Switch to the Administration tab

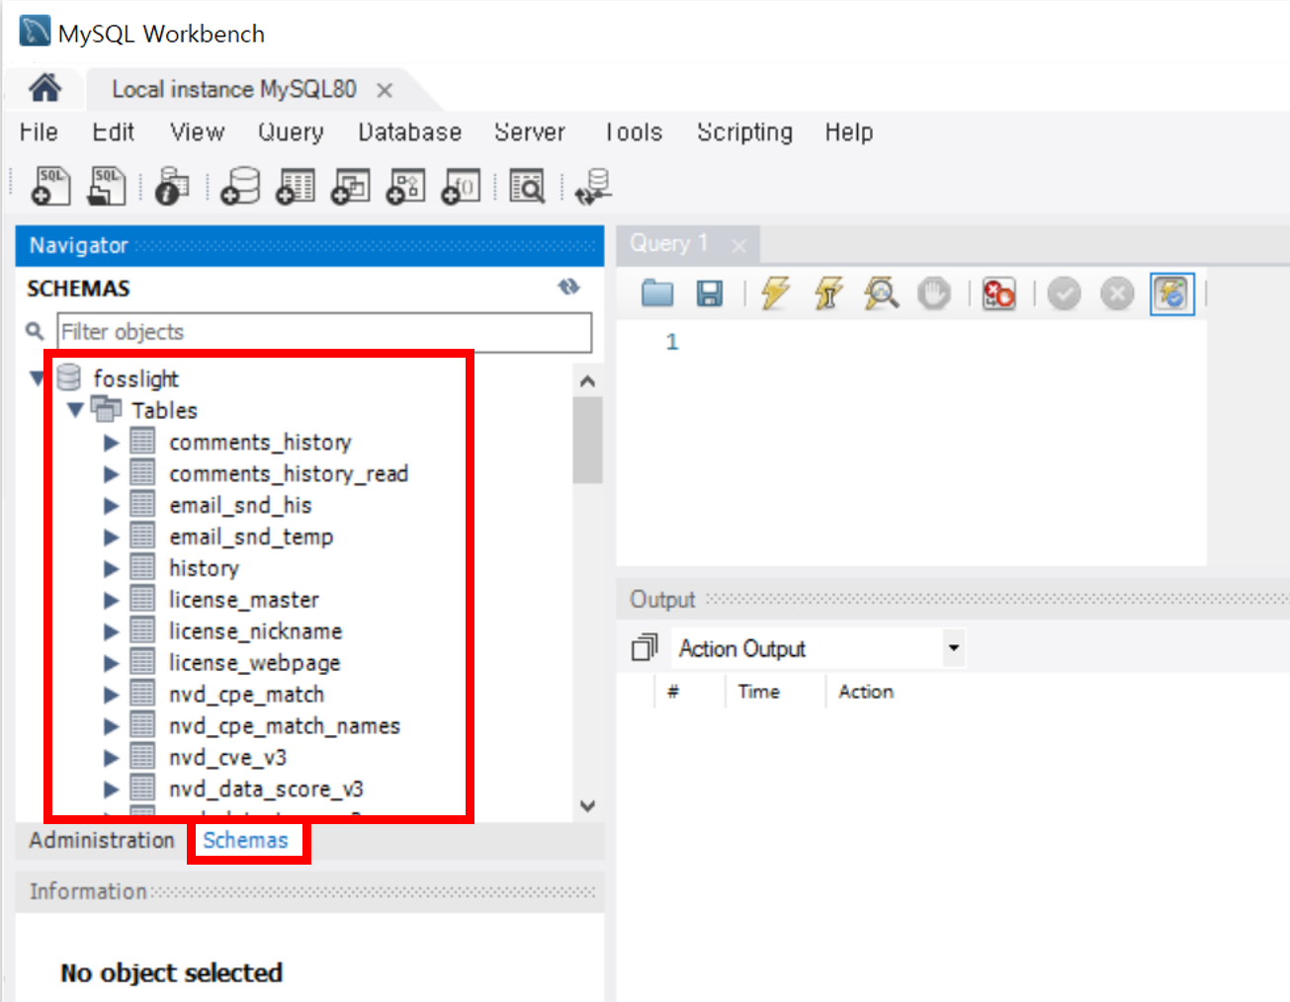tap(101, 840)
